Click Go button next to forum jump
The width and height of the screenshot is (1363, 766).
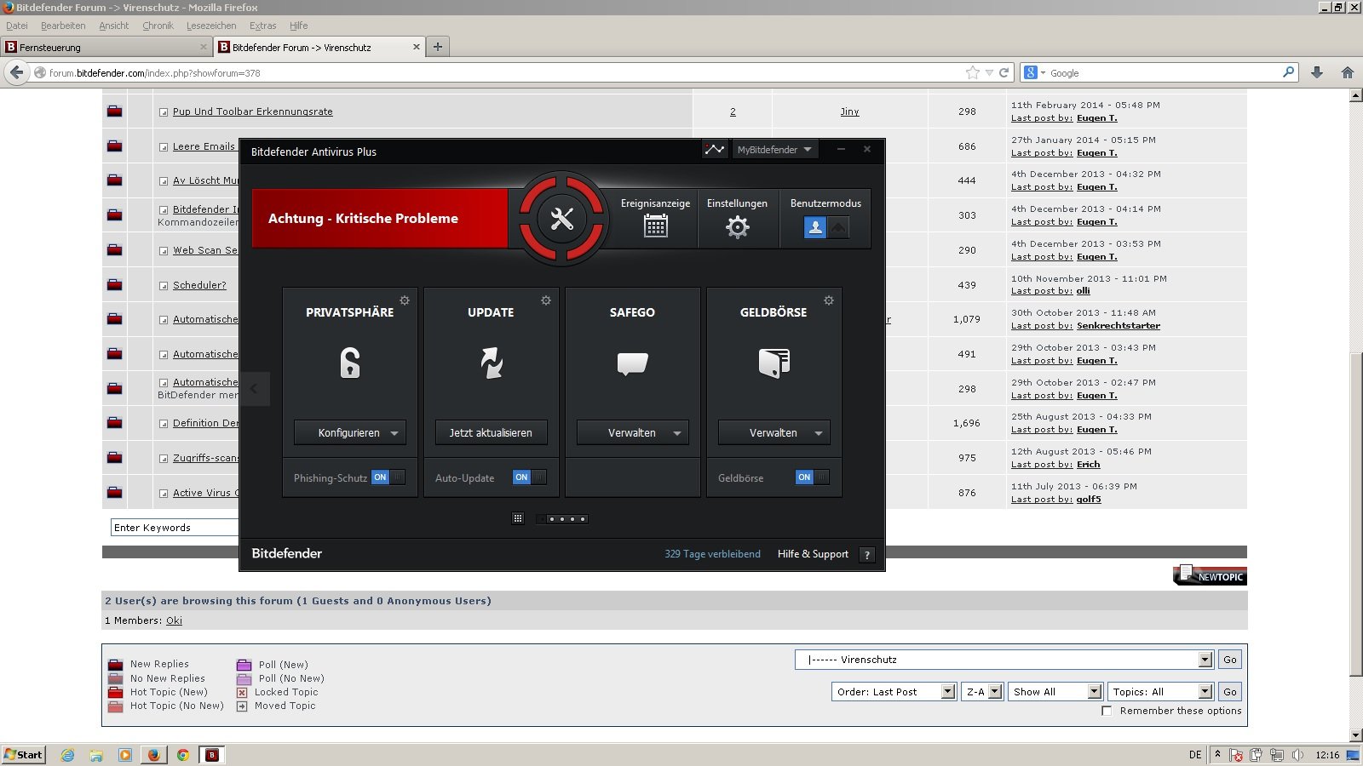[1230, 660]
